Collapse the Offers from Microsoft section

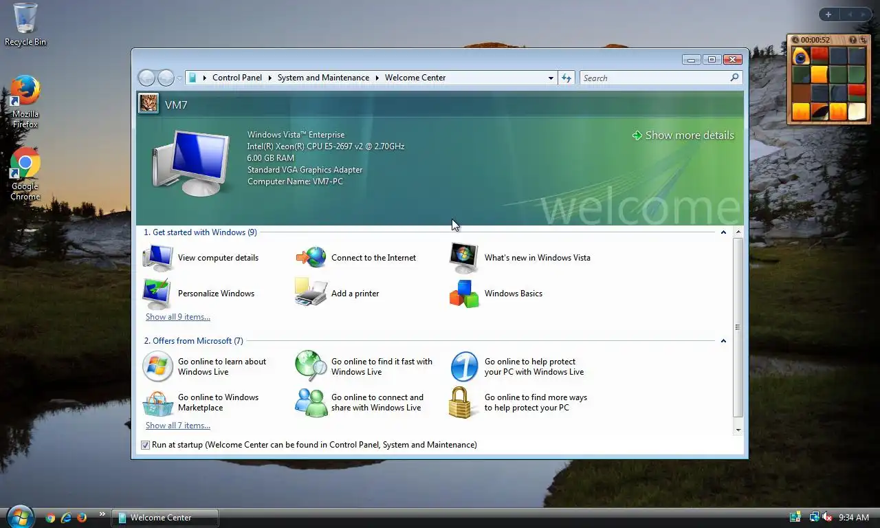pyautogui.click(x=723, y=341)
